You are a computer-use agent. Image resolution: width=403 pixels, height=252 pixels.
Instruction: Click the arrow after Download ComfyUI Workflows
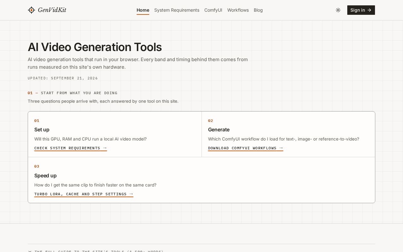281,148
